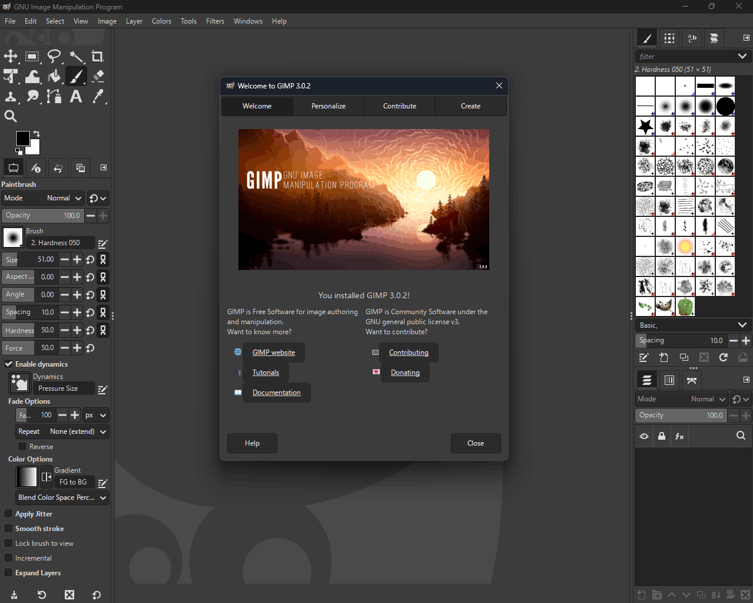The width and height of the screenshot is (753, 603).
Task: Enable Lock brush to view
Action: click(x=8, y=543)
